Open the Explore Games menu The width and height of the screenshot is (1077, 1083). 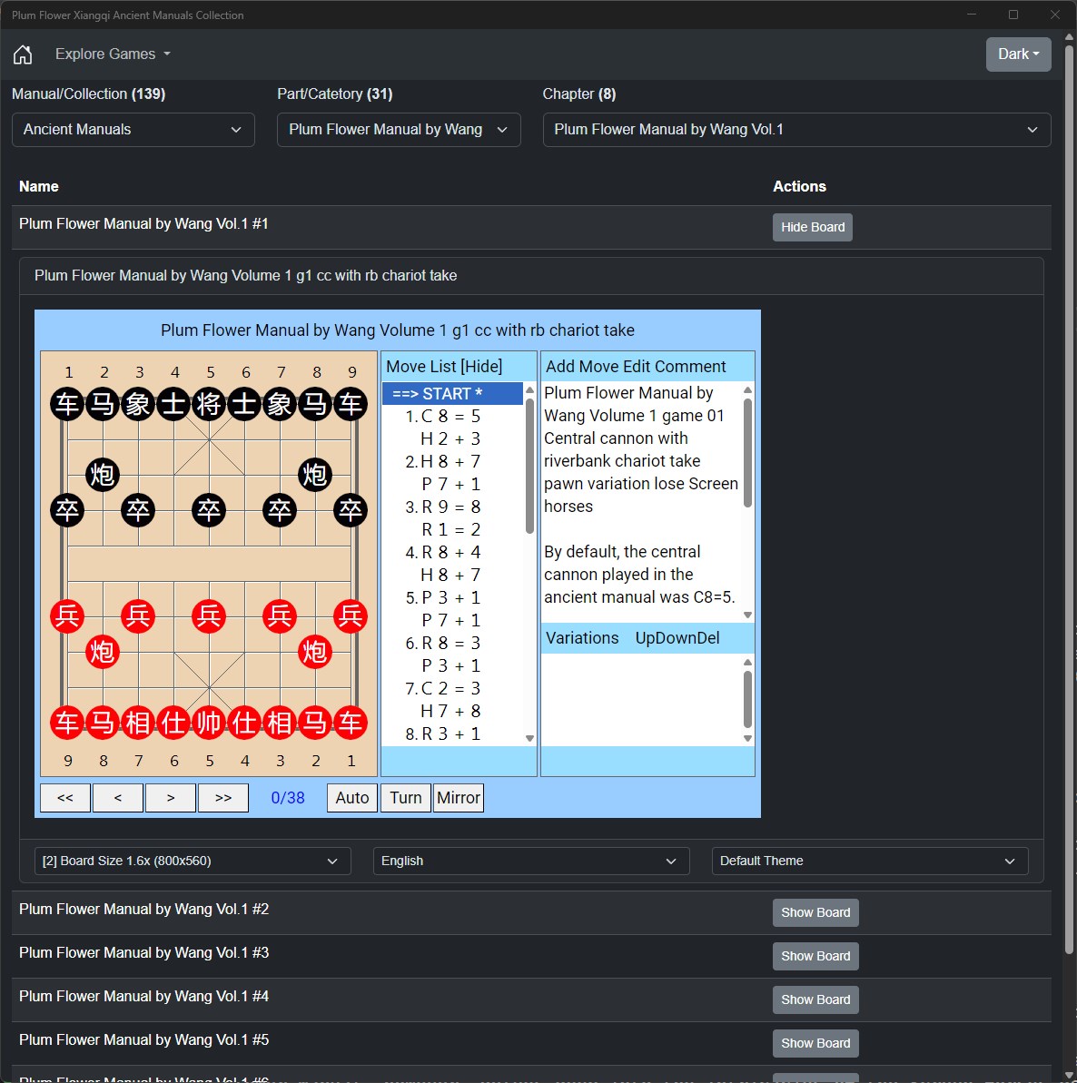point(113,54)
